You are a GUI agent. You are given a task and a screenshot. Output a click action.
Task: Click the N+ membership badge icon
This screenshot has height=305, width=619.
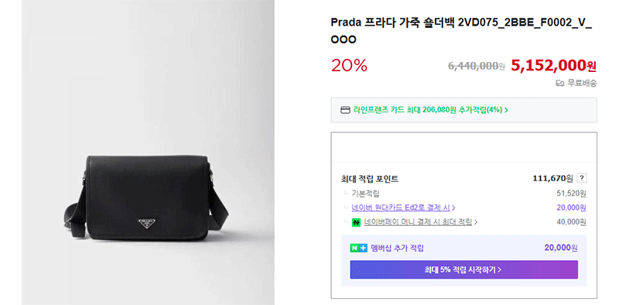[x=358, y=248]
